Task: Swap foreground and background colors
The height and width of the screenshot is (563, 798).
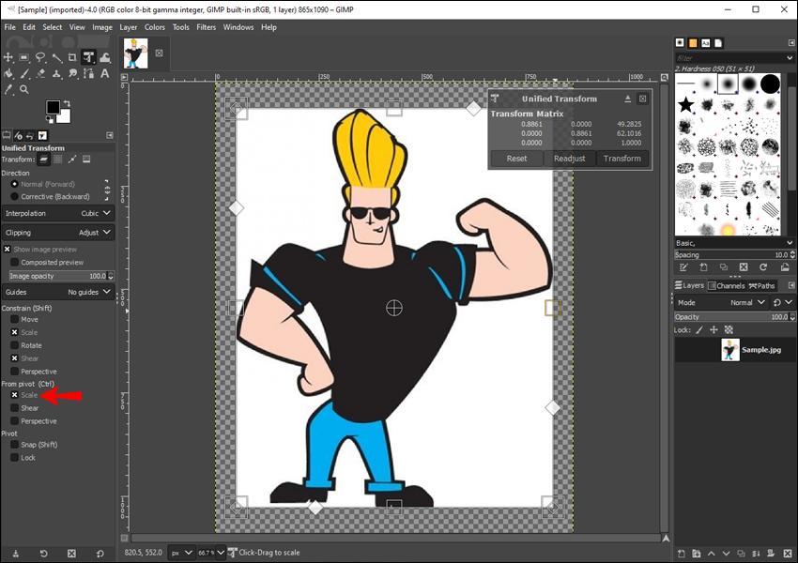Action: tap(67, 103)
